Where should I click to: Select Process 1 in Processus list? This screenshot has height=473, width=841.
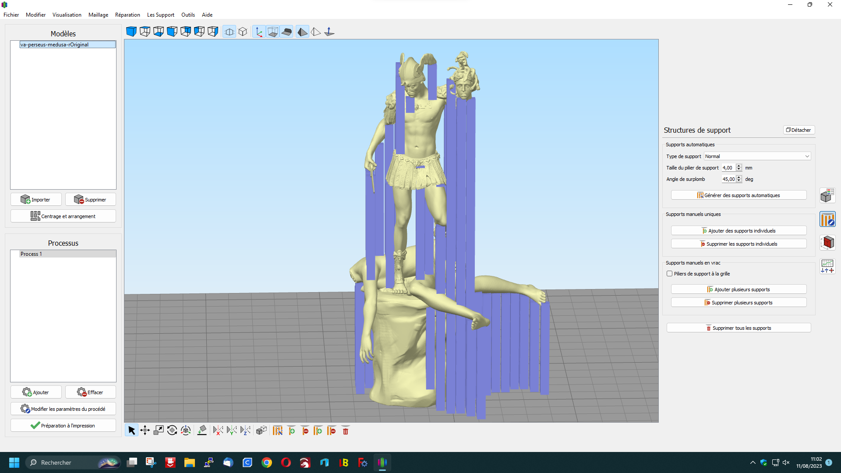coord(31,254)
